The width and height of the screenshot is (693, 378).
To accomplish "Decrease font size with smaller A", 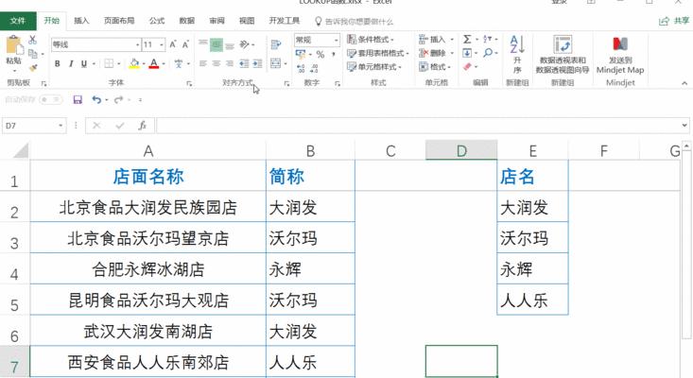I will [x=185, y=44].
